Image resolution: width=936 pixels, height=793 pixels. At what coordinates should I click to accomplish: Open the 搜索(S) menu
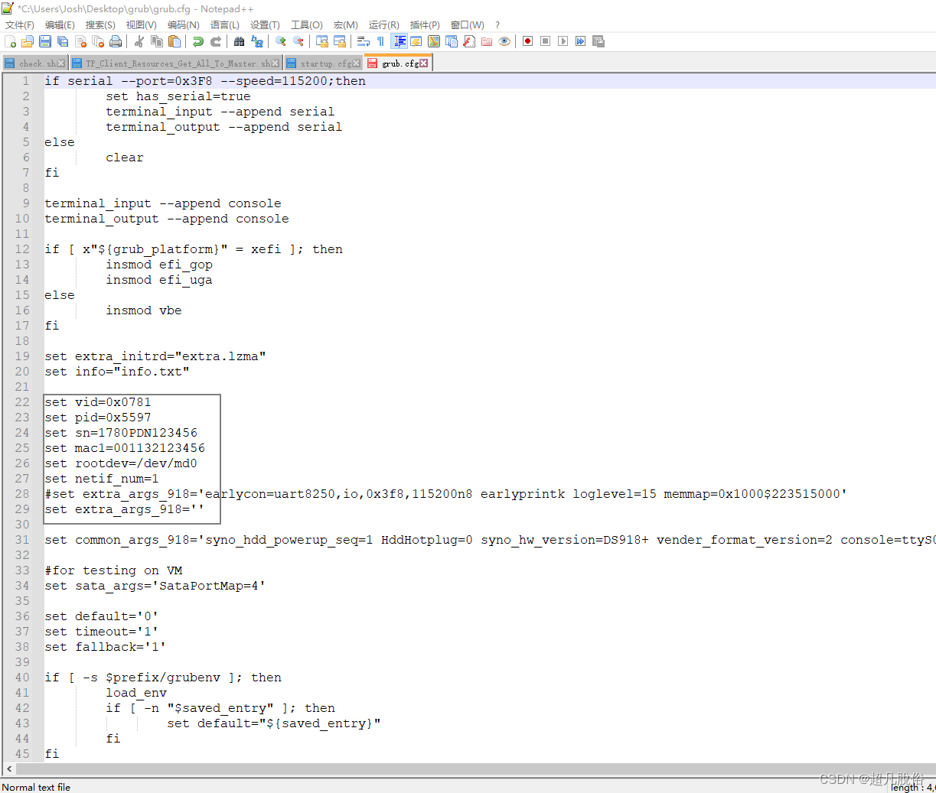click(100, 25)
